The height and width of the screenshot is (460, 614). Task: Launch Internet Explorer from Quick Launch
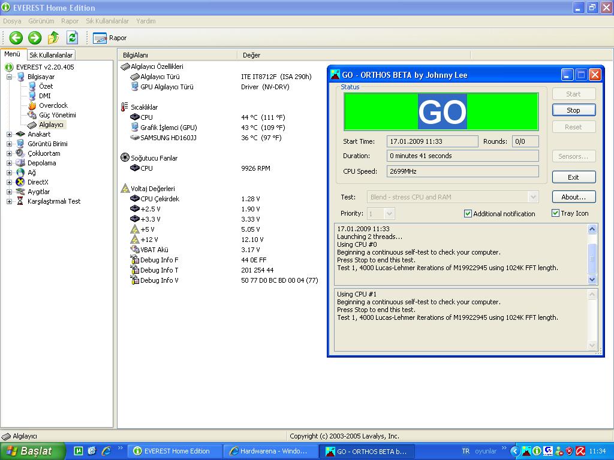pos(106,451)
